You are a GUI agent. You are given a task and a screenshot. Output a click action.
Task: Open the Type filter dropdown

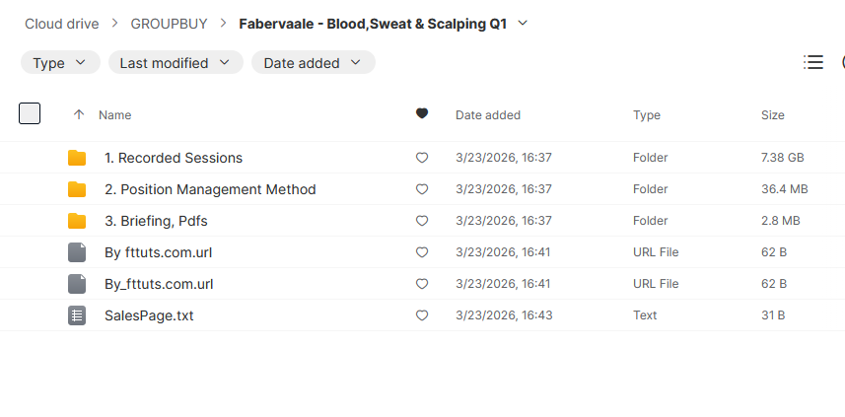point(60,63)
